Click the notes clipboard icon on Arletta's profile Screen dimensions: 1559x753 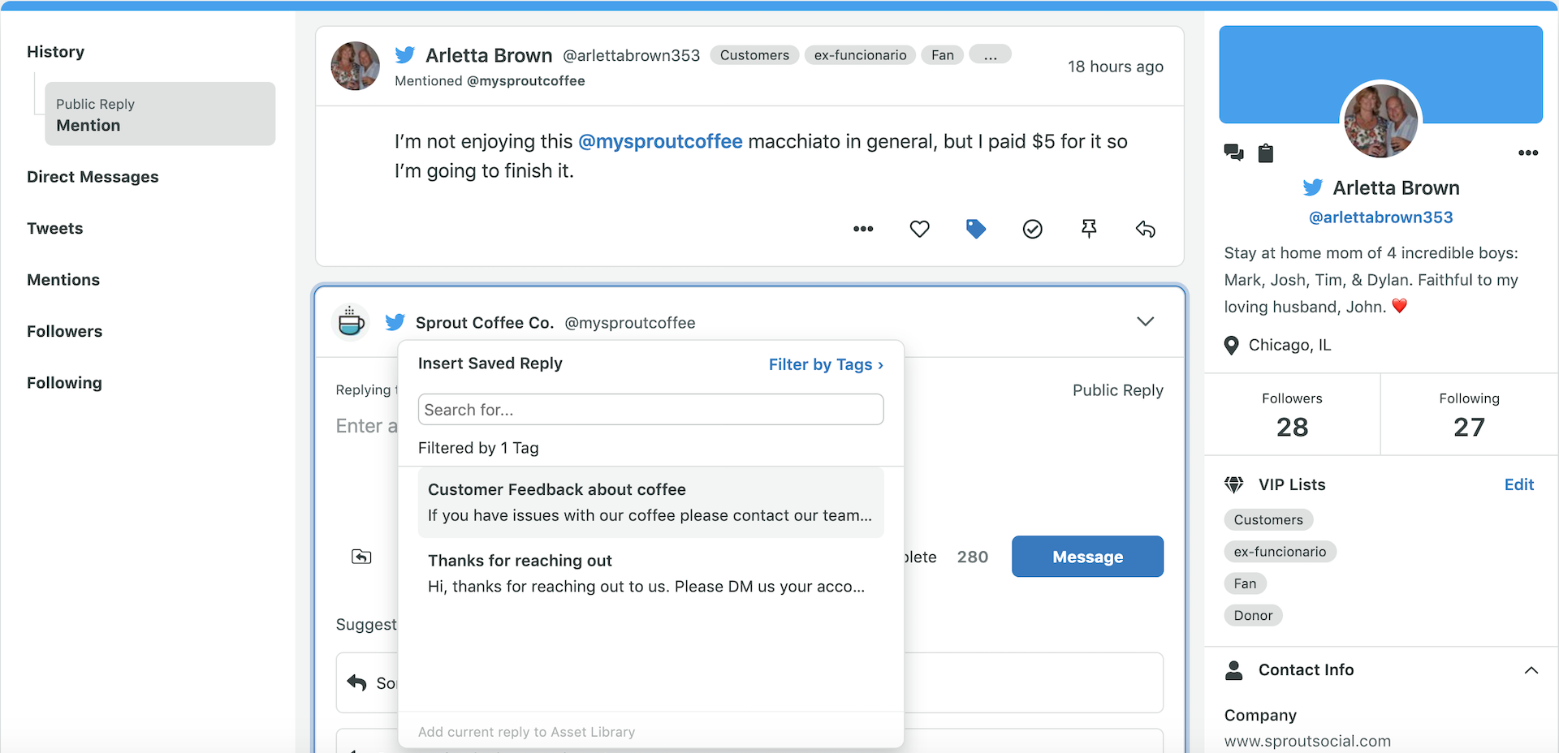(1267, 153)
